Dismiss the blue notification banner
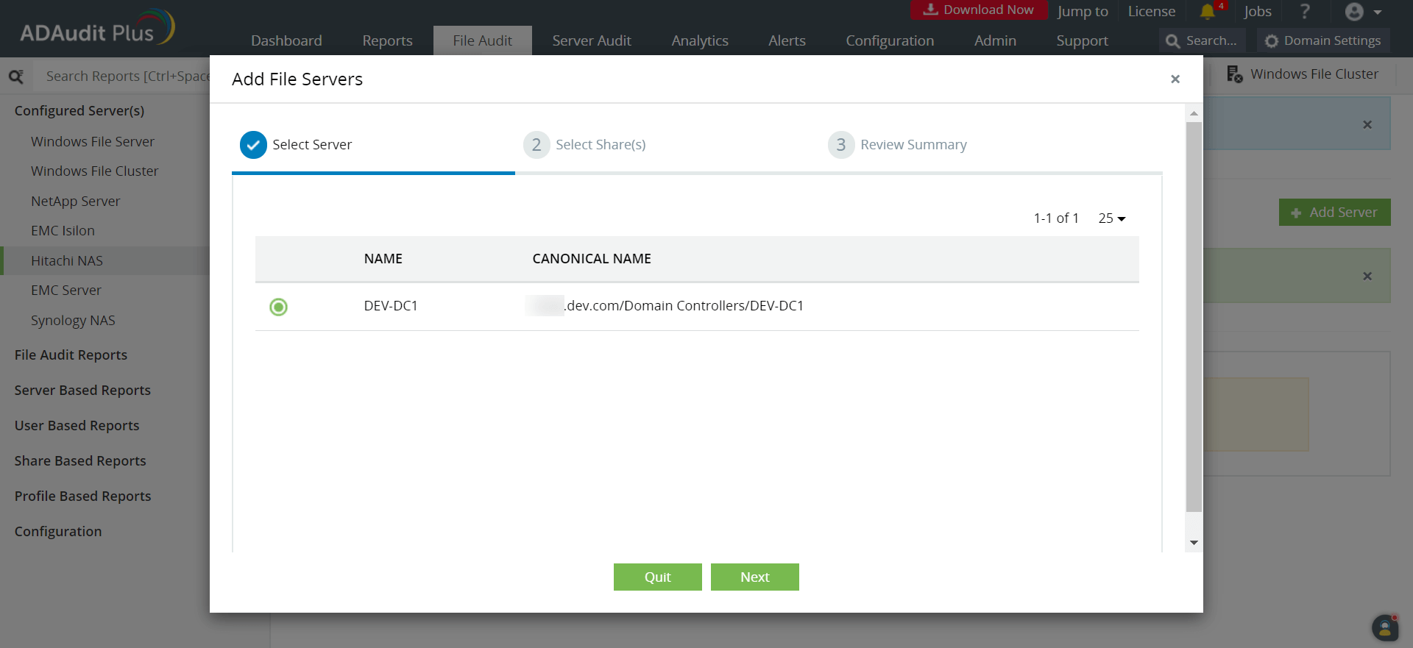 click(1367, 125)
